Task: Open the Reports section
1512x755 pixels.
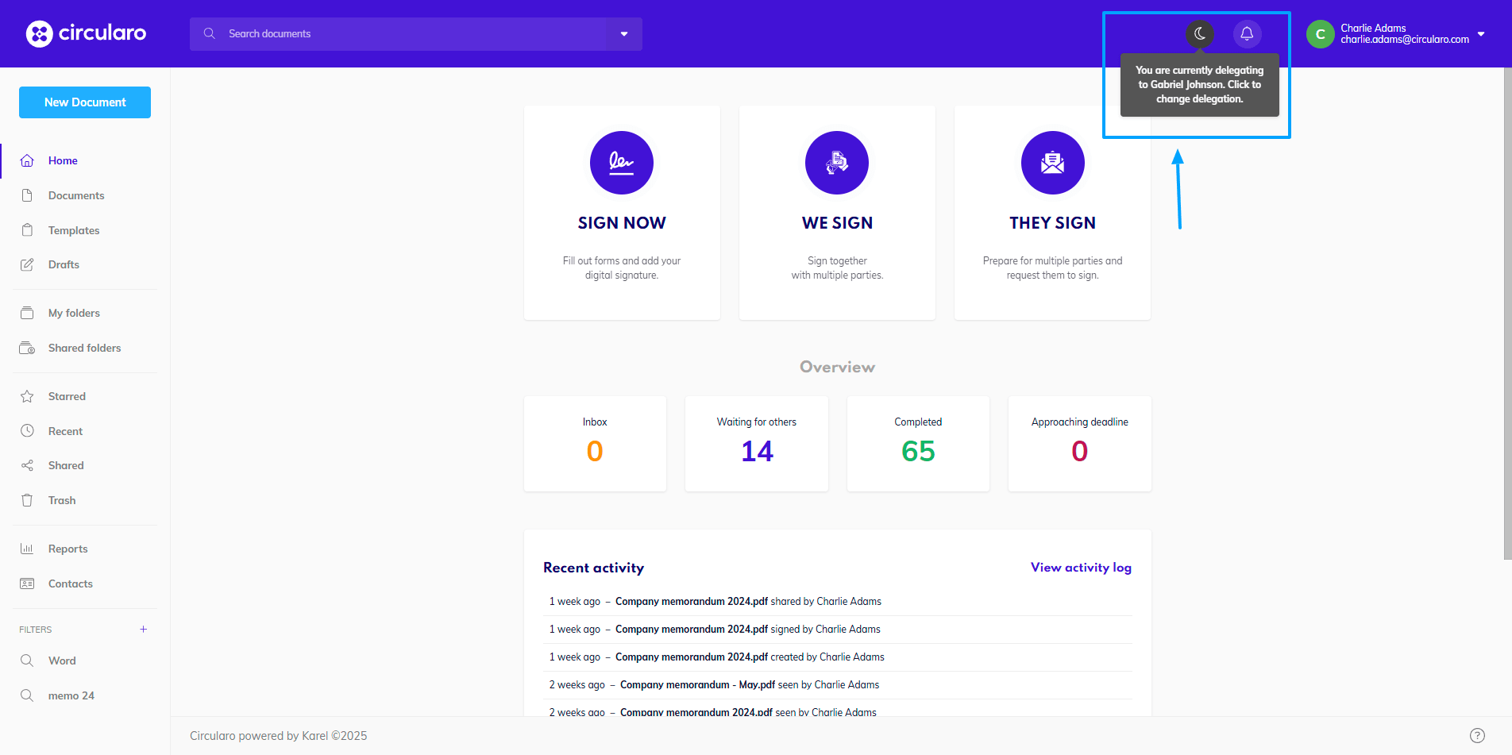Action: point(67,549)
